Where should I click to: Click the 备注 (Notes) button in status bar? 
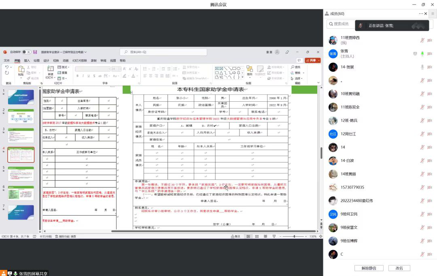(235, 236)
